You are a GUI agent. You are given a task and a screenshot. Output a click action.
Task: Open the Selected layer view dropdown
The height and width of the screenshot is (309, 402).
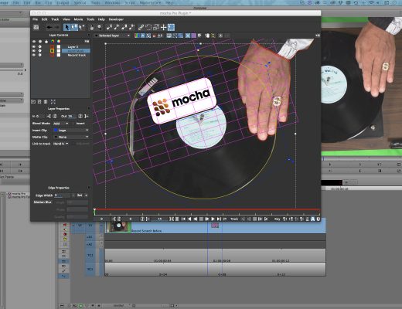[112, 36]
